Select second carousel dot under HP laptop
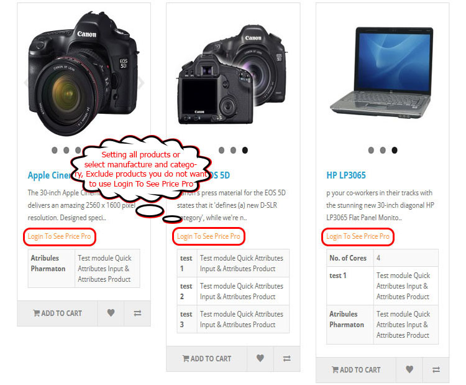This screenshot has height=385, width=466. 383,151
